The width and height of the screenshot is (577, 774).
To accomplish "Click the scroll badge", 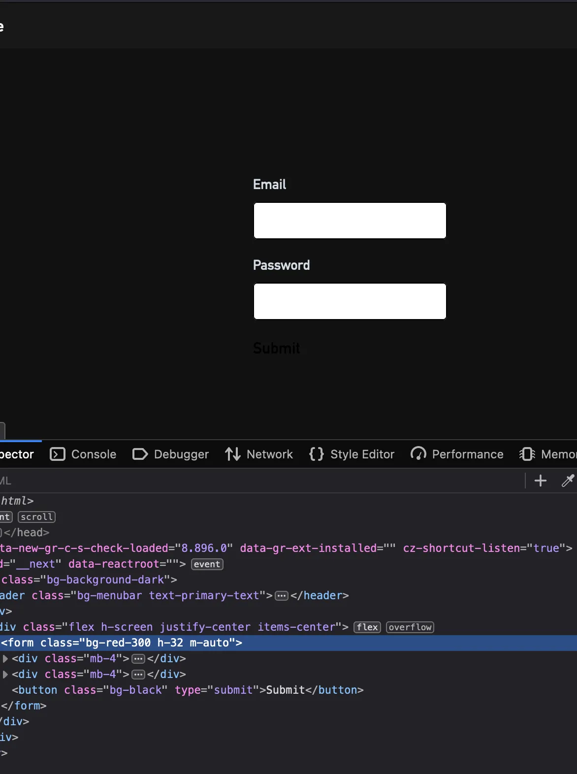I will click(36, 516).
